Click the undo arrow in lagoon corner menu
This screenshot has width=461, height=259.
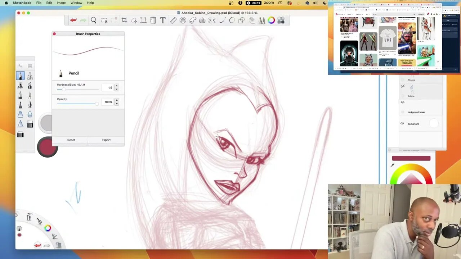[37, 245]
